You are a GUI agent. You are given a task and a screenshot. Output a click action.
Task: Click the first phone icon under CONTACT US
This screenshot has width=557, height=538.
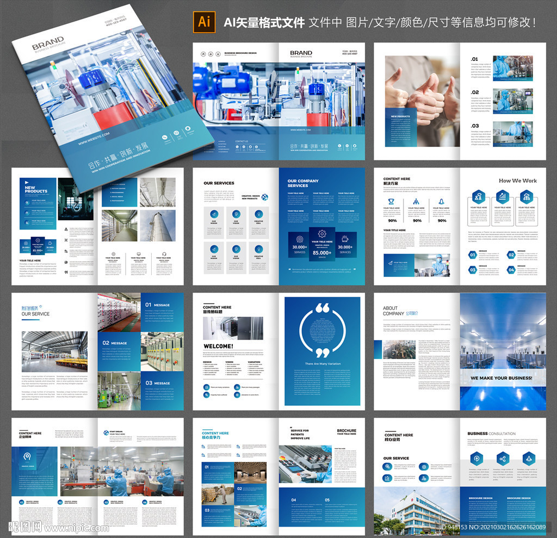(x=238, y=147)
